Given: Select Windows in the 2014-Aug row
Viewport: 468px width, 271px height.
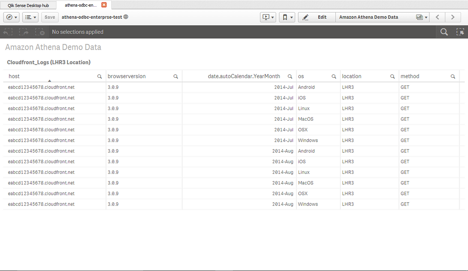Looking at the screenshot, I should point(308,204).
